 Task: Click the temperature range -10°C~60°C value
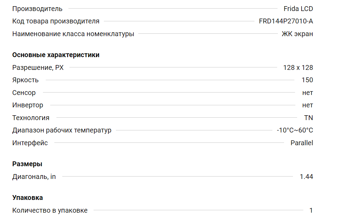(x=295, y=130)
